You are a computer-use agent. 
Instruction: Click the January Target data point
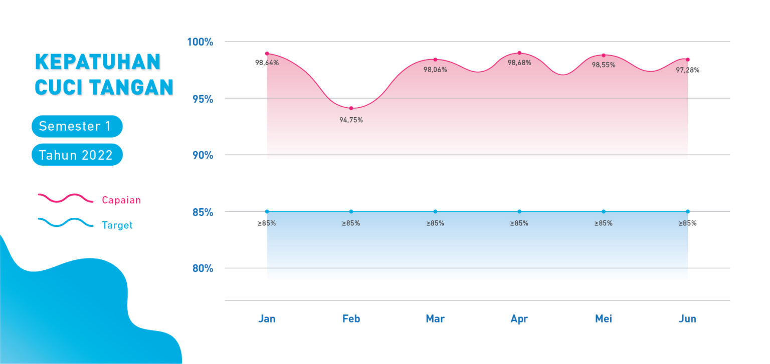click(x=267, y=211)
